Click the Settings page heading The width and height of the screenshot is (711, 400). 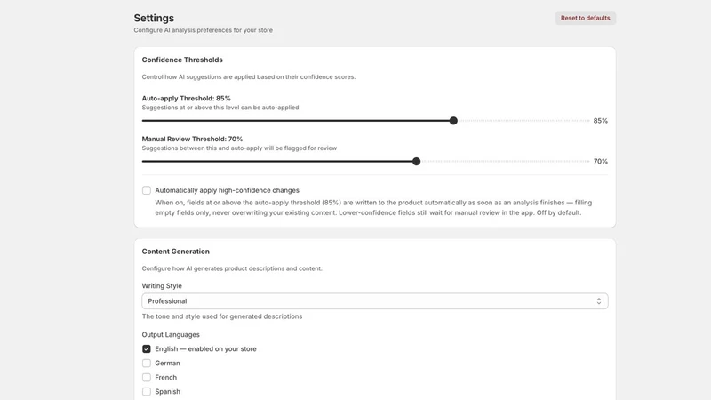(154, 18)
